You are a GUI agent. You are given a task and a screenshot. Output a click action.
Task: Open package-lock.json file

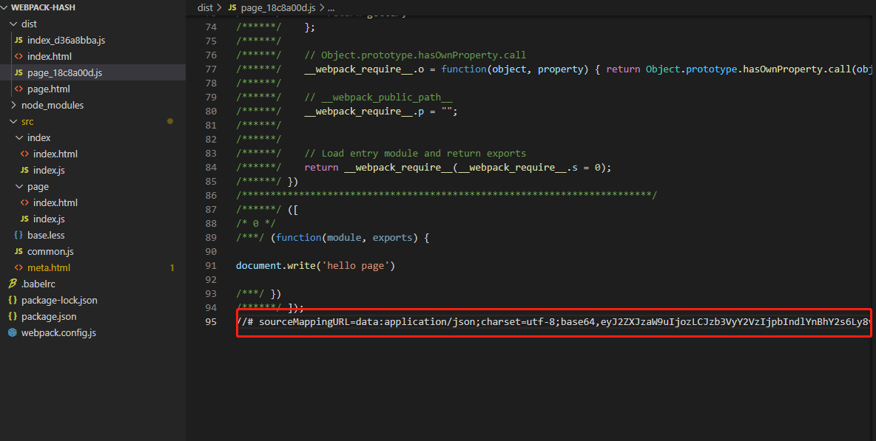tap(59, 300)
